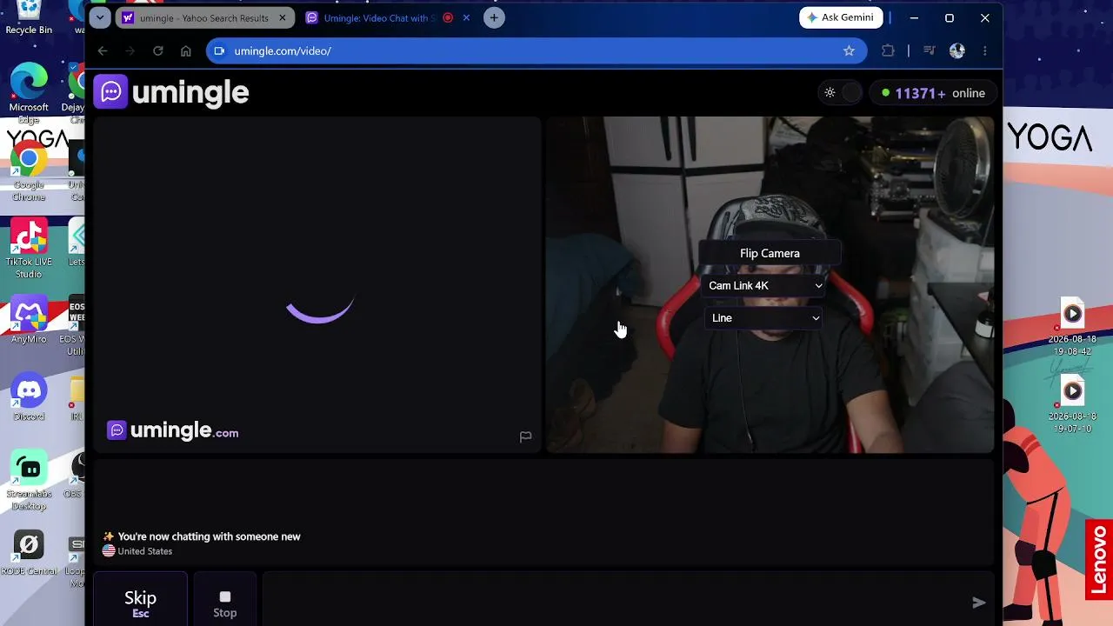Viewport: 1113px width, 626px height.
Task: Select the RODE Central desktop shortcut
Action: (29, 553)
